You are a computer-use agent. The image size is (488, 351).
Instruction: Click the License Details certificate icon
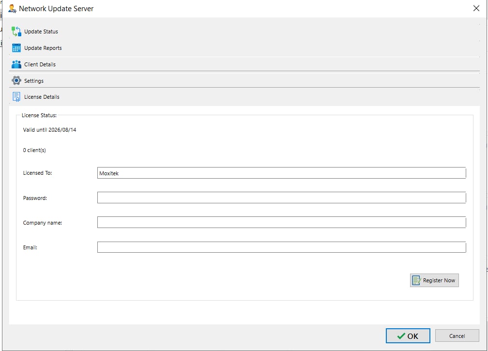16,97
